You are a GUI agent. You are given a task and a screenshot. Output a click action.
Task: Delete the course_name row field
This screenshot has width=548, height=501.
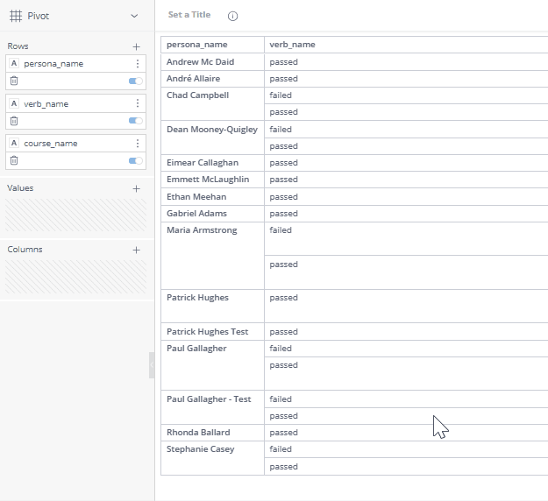13,160
